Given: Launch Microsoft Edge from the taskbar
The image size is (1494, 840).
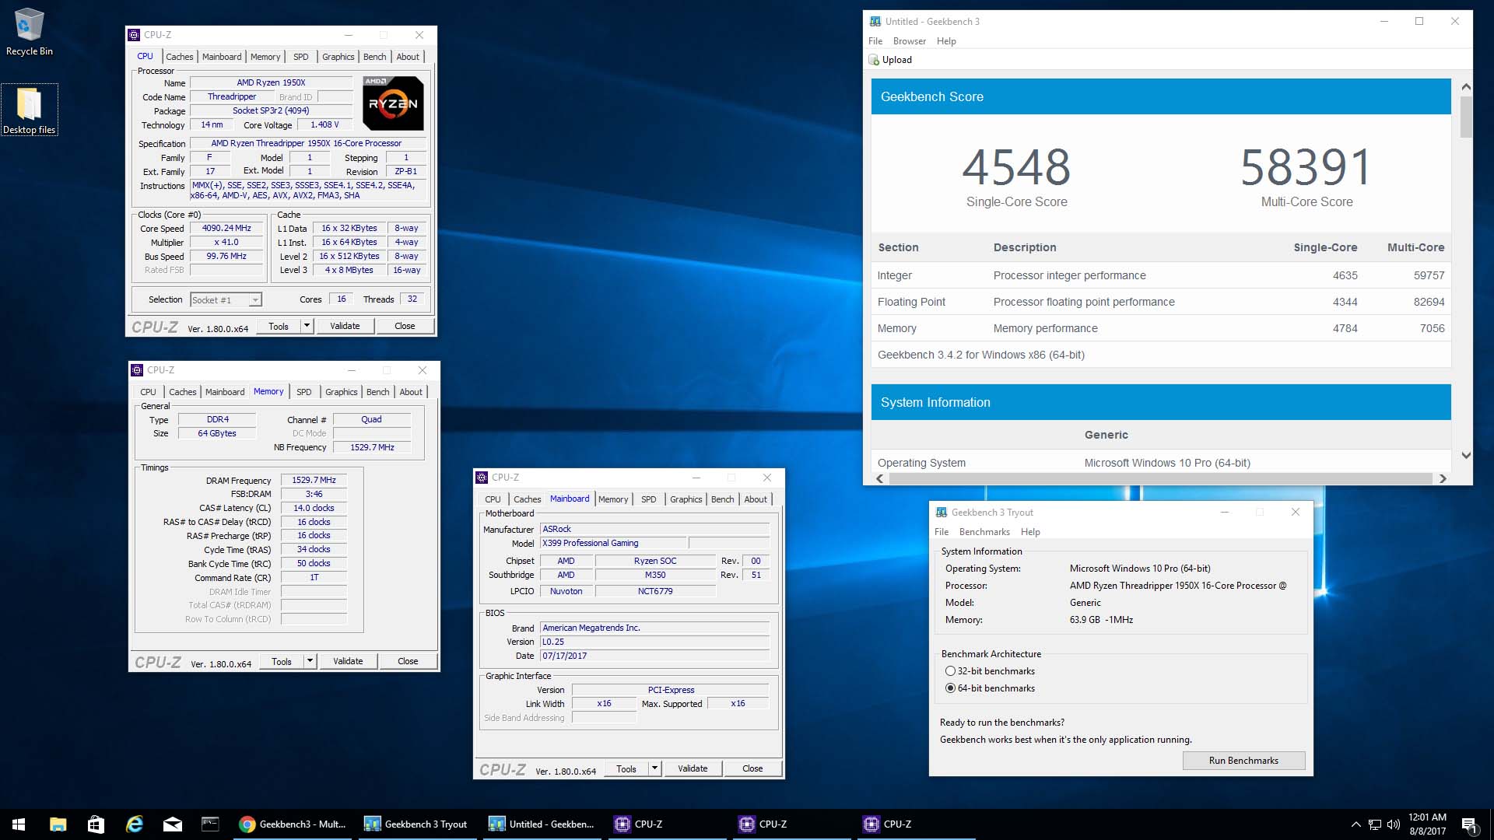Looking at the screenshot, I should [x=135, y=824].
